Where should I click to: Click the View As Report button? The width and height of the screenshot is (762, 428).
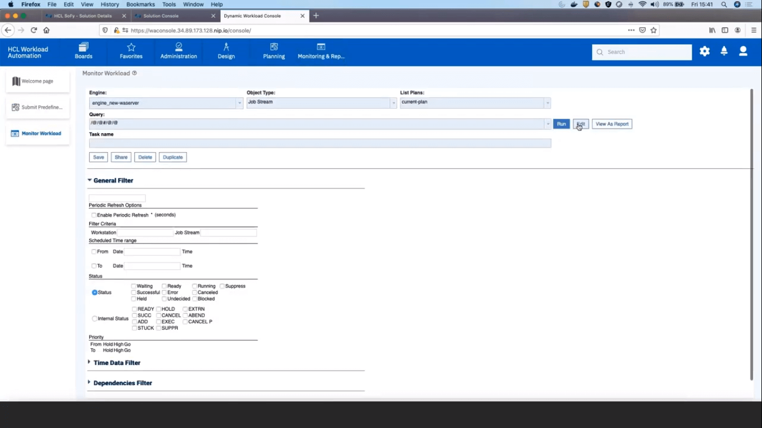[x=612, y=124]
